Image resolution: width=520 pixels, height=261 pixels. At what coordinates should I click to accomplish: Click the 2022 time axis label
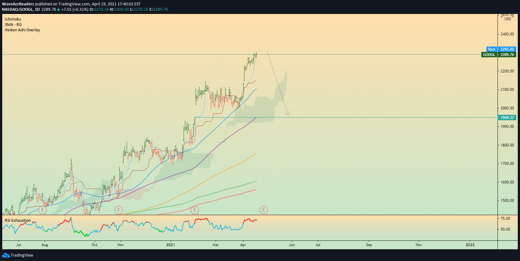coord(470,245)
